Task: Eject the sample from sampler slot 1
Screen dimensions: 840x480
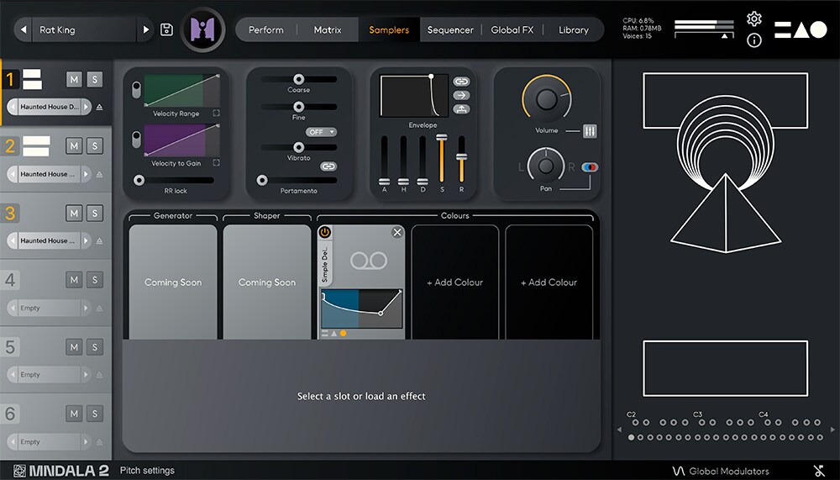Action: coord(99,108)
